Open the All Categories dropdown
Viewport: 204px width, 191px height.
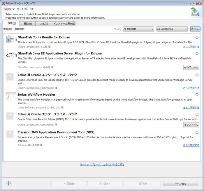tap(172, 29)
